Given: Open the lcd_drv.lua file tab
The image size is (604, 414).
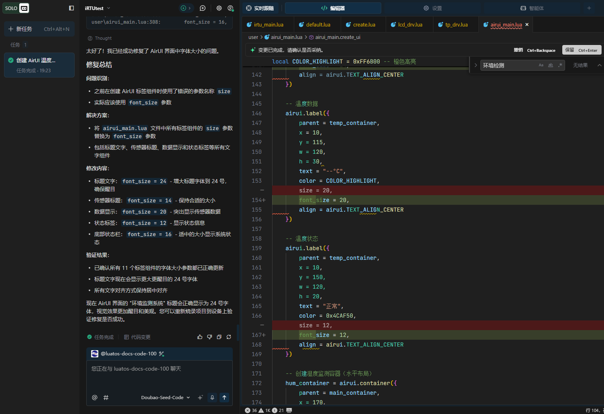Looking at the screenshot, I should 406,25.
